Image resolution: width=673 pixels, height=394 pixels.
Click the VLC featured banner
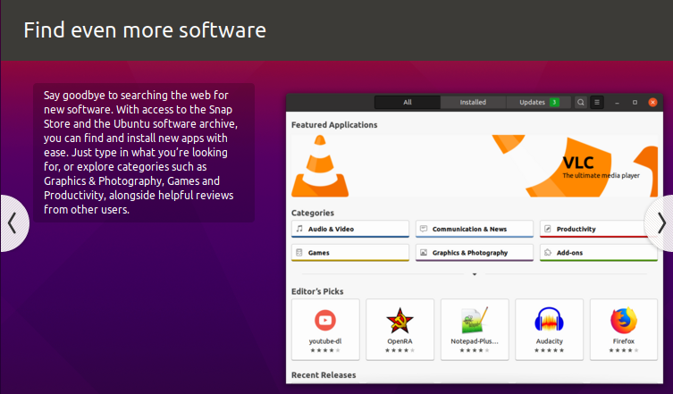pos(475,166)
